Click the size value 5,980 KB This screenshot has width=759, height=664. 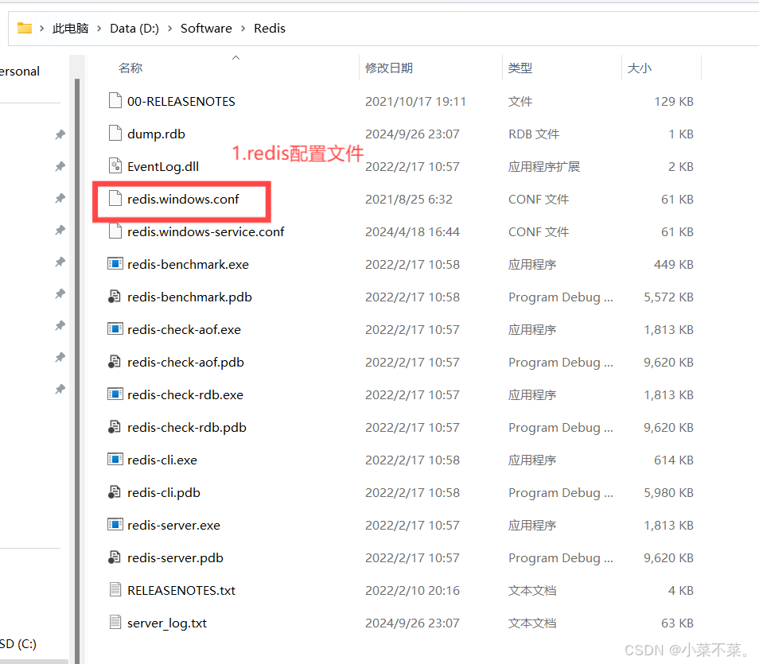[668, 493]
